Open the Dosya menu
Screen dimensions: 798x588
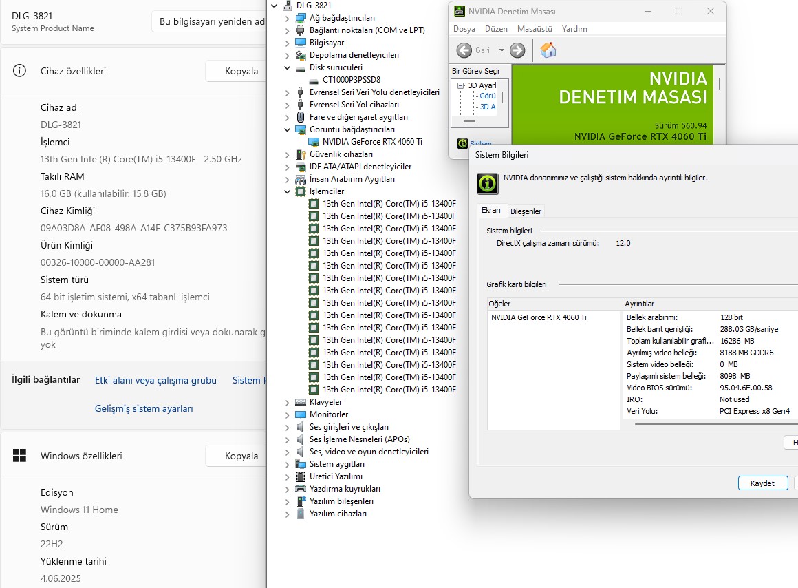click(464, 29)
